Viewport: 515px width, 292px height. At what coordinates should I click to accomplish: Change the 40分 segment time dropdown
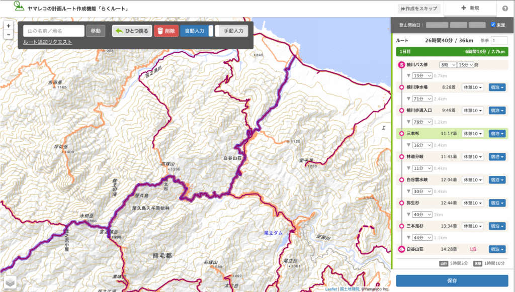pyautogui.click(x=422, y=215)
